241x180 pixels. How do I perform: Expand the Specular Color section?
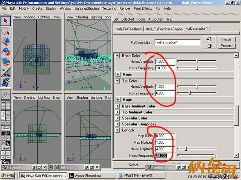tap(117, 118)
